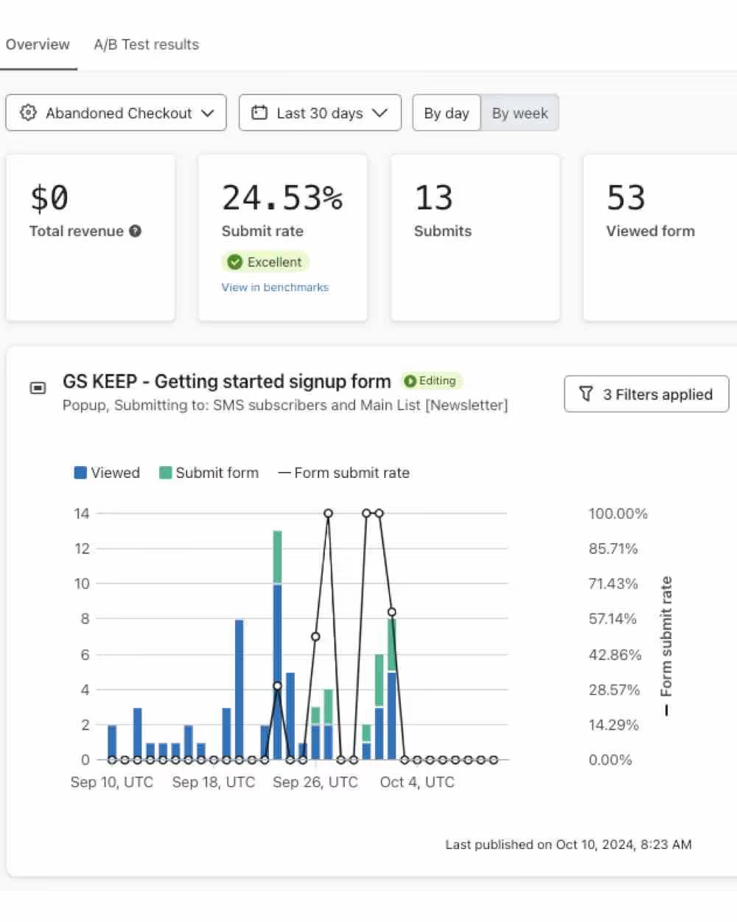Click the filter funnel icon on Filters button
This screenshot has height=922, width=737.
pos(586,394)
